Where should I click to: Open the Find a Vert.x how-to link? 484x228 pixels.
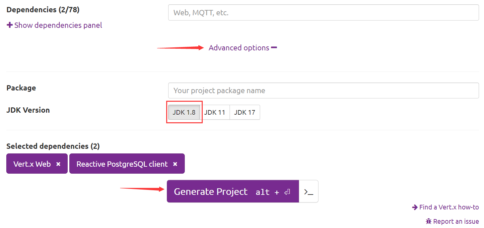click(449, 207)
